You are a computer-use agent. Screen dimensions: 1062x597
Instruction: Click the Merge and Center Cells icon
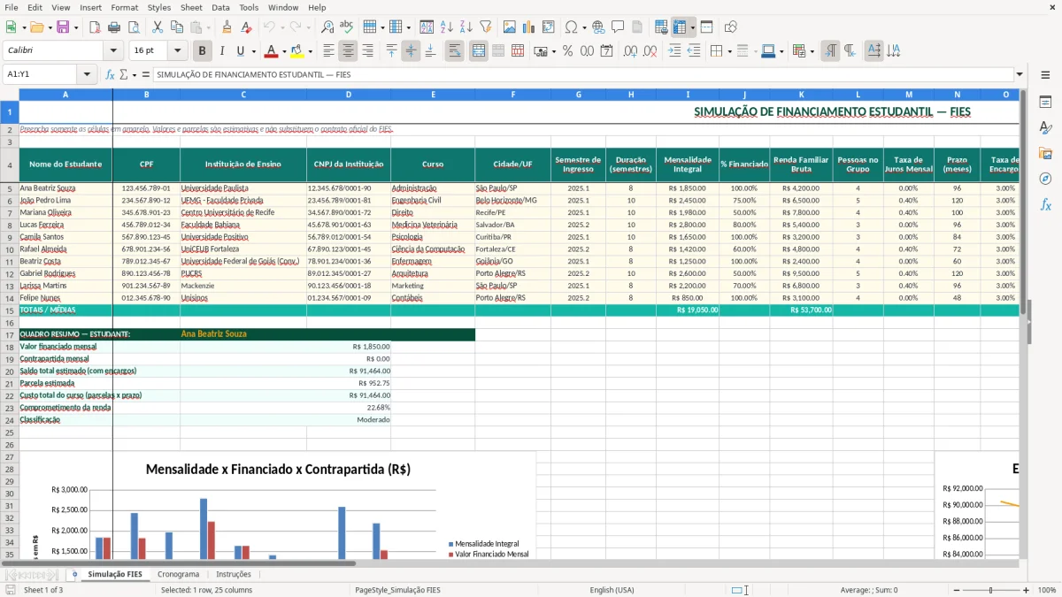tap(479, 51)
